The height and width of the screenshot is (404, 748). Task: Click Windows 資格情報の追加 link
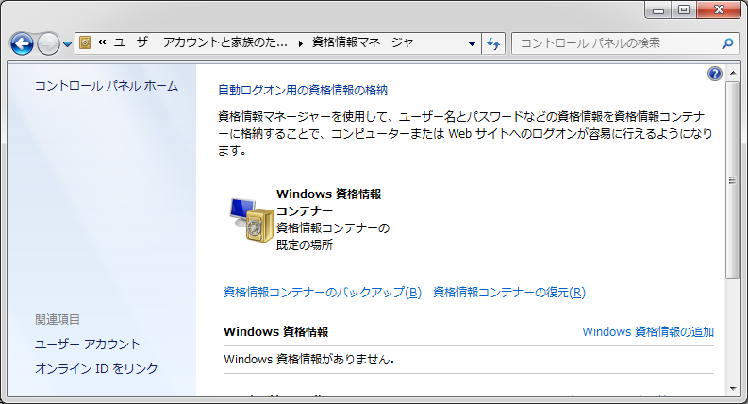click(647, 332)
